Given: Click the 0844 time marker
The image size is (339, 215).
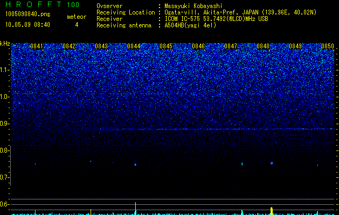Looking at the screenshot, I should pos(134,46).
